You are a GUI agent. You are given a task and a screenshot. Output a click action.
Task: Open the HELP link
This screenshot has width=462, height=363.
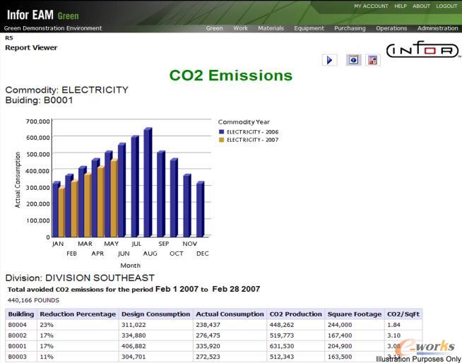[x=401, y=6]
